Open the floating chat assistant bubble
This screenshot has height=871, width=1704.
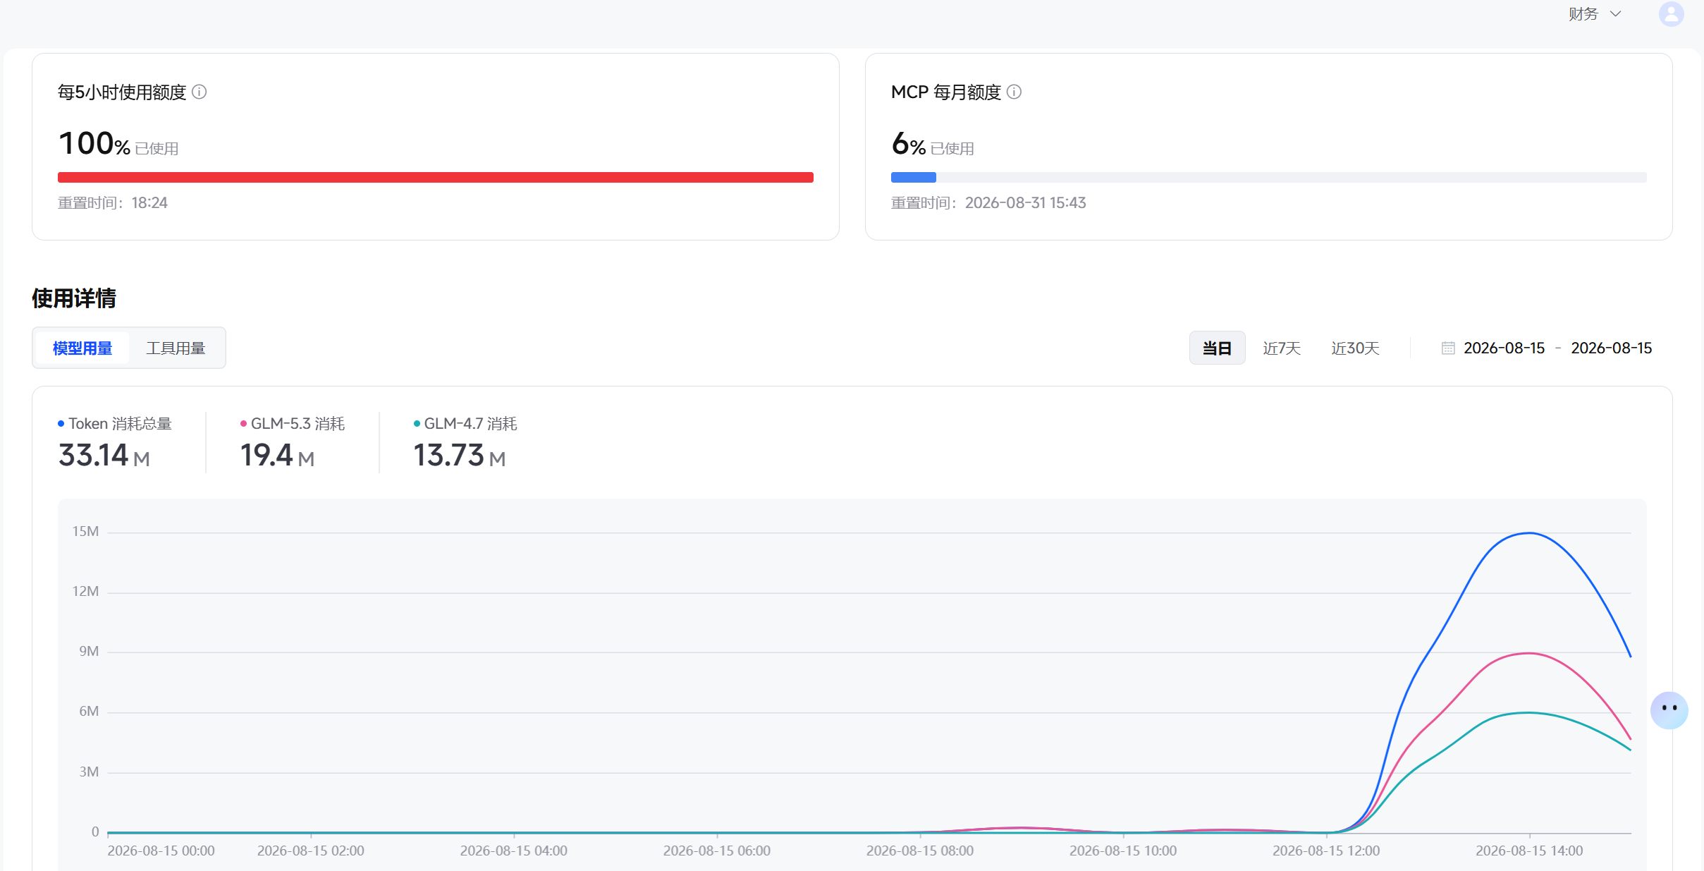(1669, 709)
